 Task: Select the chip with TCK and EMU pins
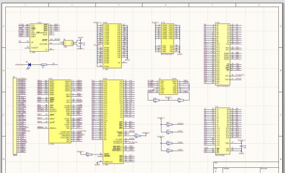coord(39,37)
